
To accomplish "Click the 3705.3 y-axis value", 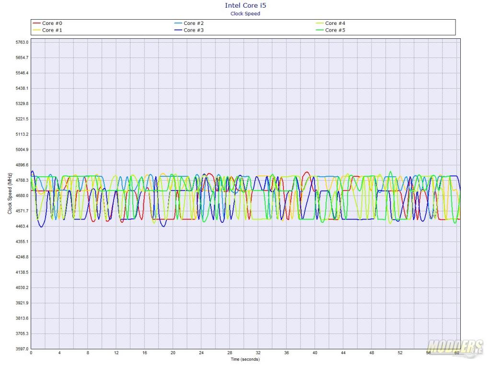I will (x=22, y=333).
